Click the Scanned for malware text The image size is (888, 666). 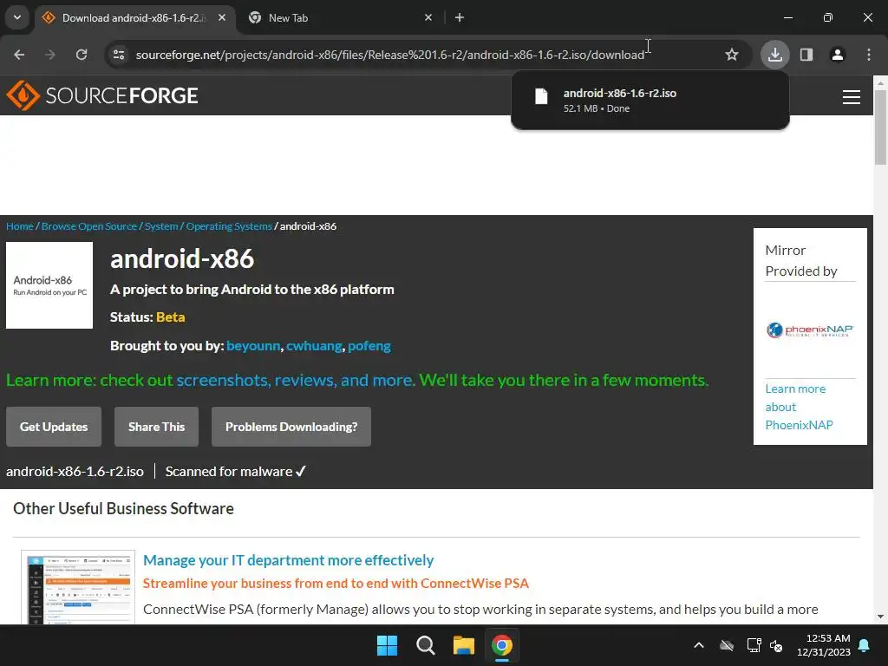coord(236,471)
